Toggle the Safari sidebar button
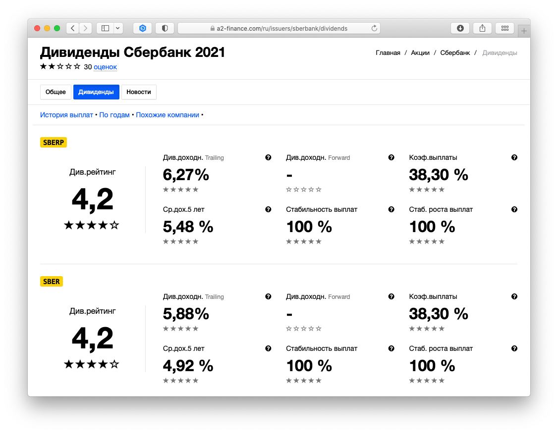Image resolution: width=558 pixels, height=433 pixels. click(x=105, y=28)
